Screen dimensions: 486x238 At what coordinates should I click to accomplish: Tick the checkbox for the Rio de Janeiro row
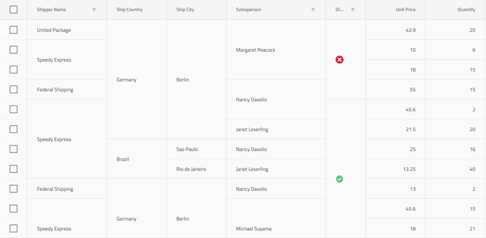[x=13, y=169]
